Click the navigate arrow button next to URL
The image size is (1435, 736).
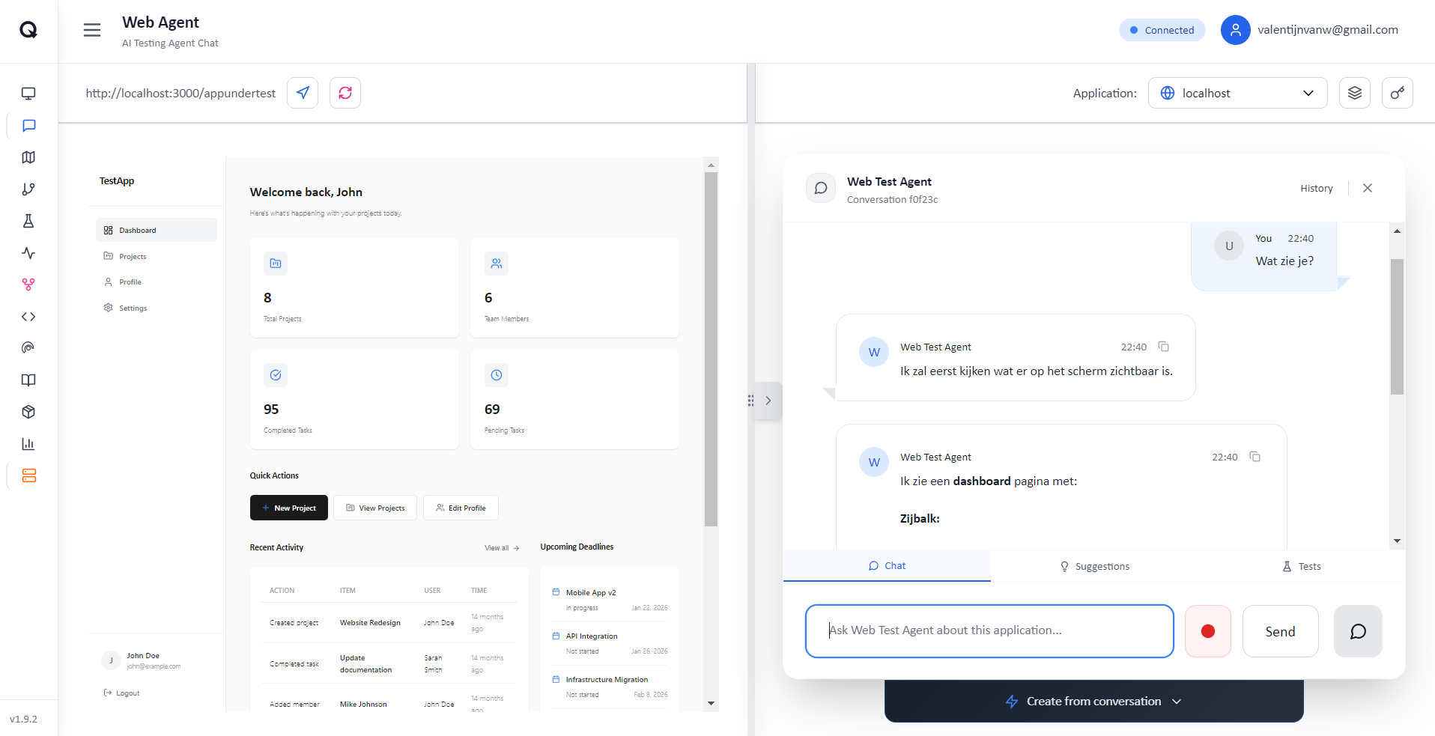point(303,93)
